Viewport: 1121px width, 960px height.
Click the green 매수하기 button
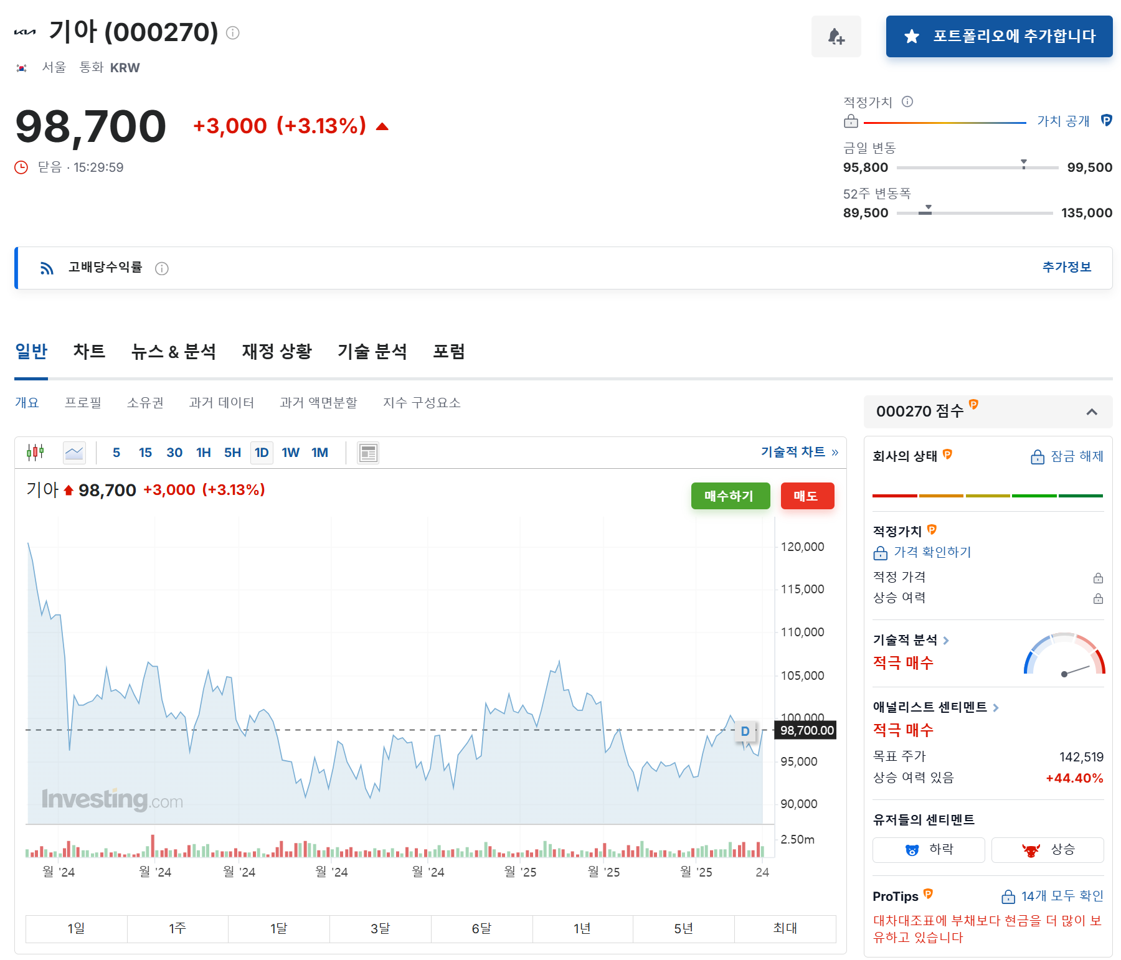coord(730,496)
